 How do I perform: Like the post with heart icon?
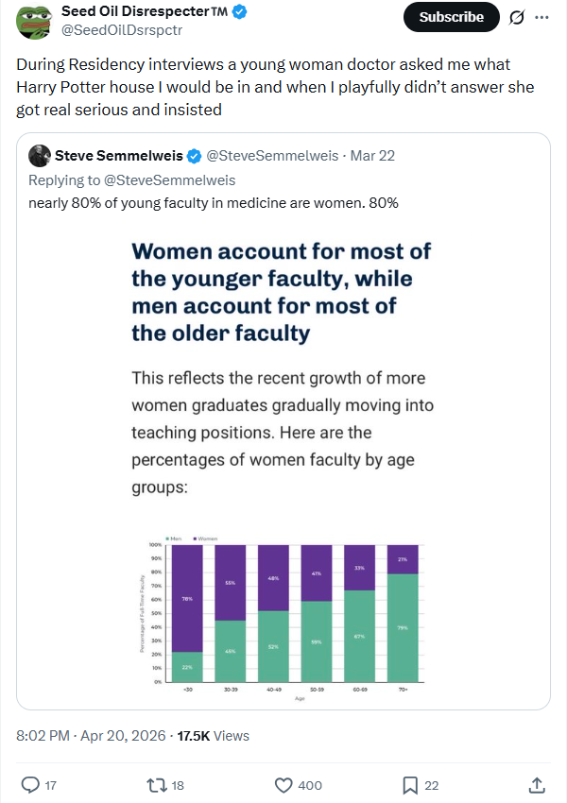(283, 784)
